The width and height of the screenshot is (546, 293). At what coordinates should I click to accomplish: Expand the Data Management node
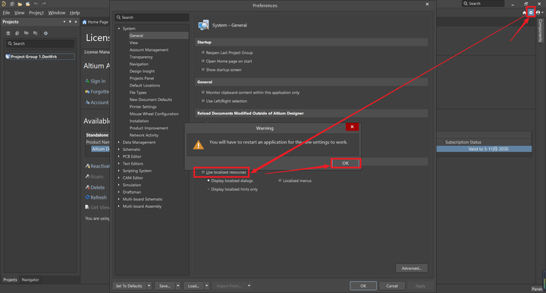(x=119, y=142)
